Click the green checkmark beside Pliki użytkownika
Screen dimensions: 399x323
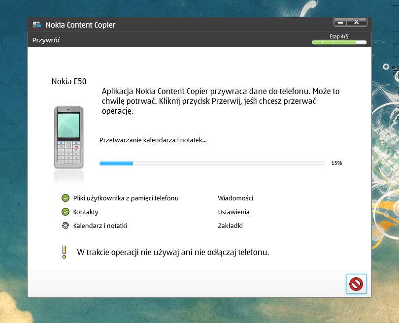[x=66, y=198]
